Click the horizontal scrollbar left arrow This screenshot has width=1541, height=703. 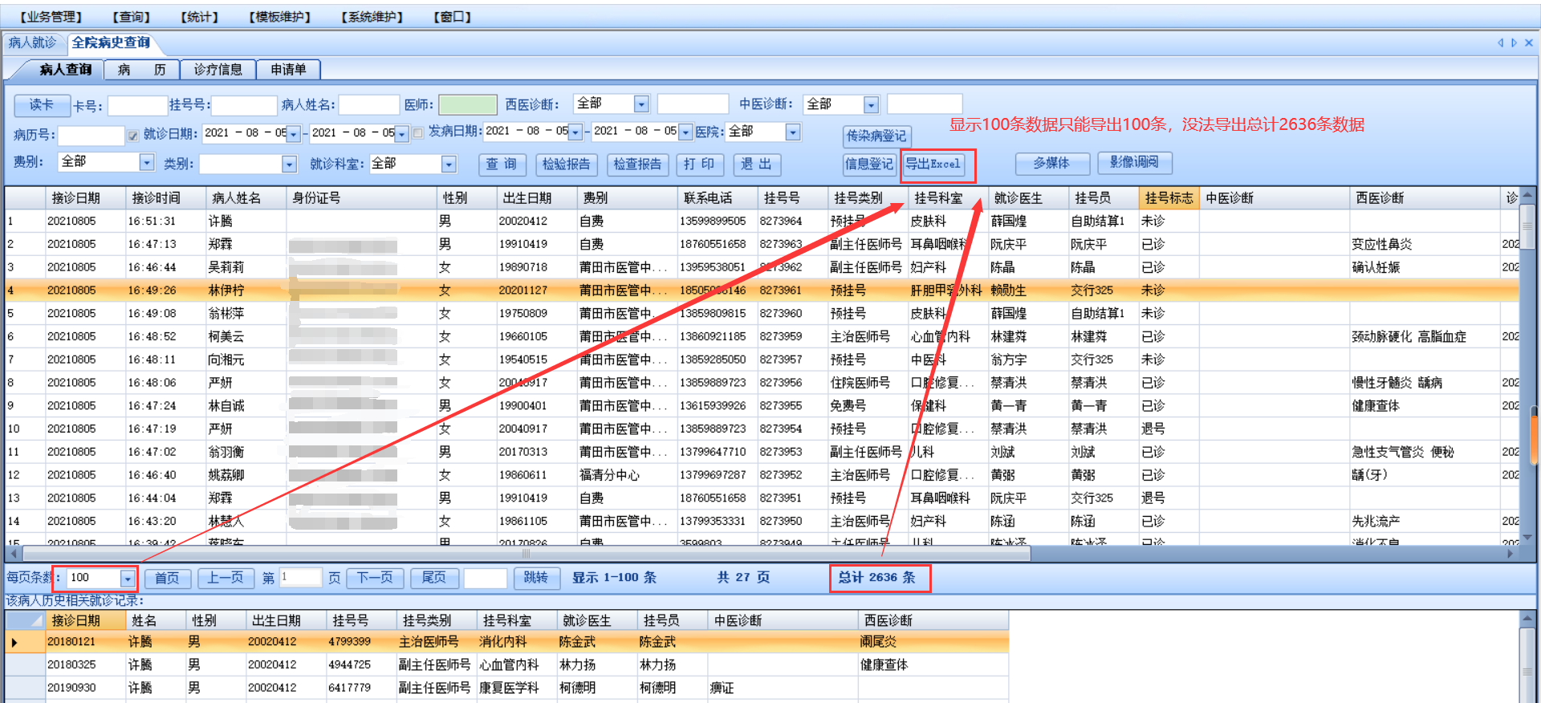(14, 554)
